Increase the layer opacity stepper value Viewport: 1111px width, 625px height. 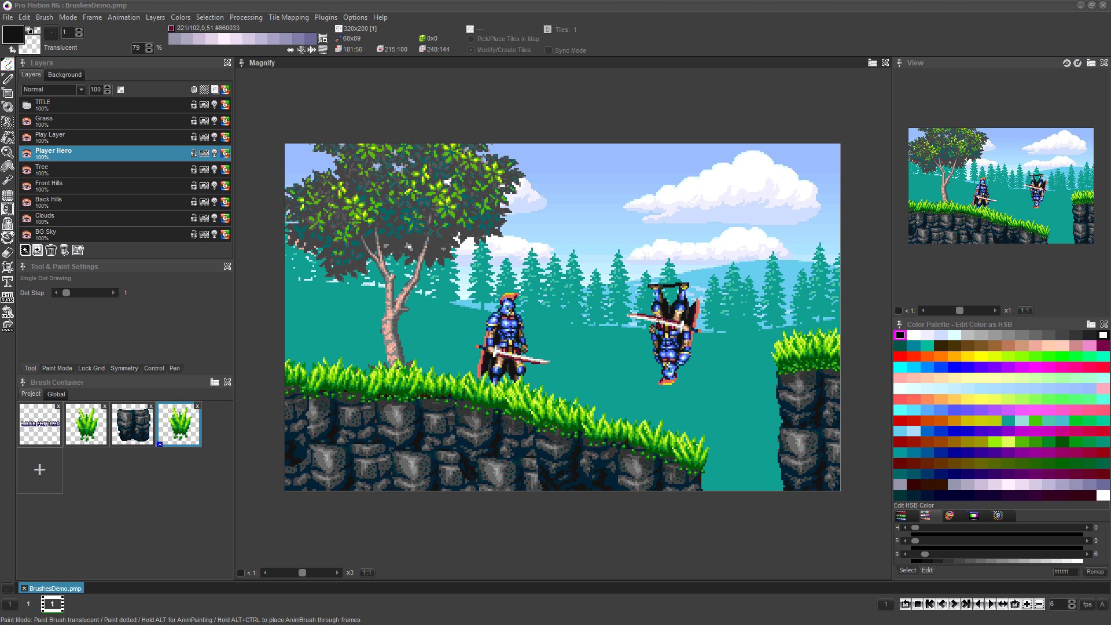tap(108, 87)
